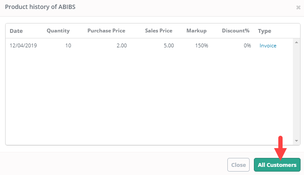Screen dimensions: 304x175
Task: Click the Date column header
Action: [x=16, y=31]
